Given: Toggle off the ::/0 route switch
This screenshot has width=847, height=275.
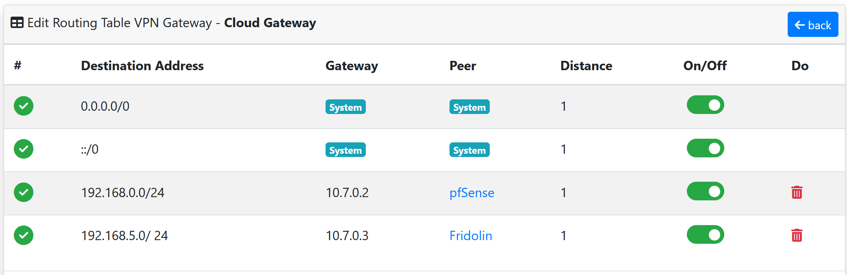Looking at the screenshot, I should [x=705, y=148].
